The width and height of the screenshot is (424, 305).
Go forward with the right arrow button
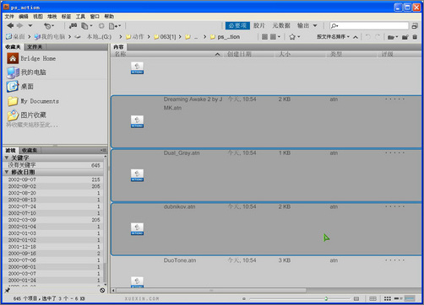[x=19, y=26]
